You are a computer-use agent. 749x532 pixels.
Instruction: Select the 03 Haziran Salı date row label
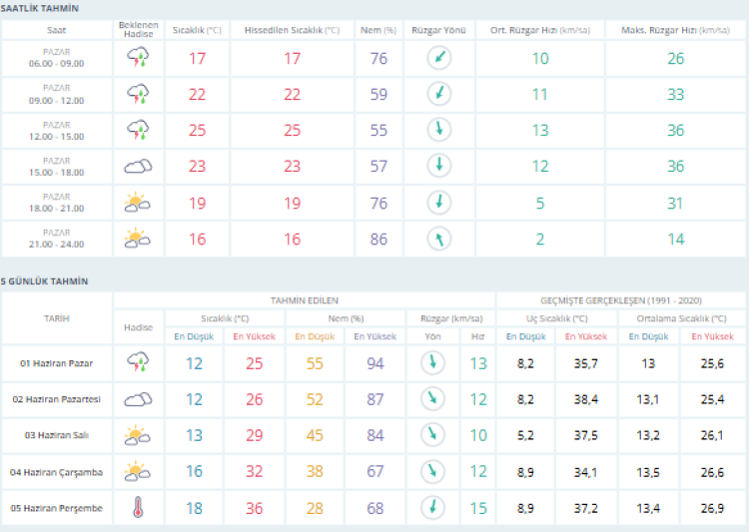click(57, 435)
